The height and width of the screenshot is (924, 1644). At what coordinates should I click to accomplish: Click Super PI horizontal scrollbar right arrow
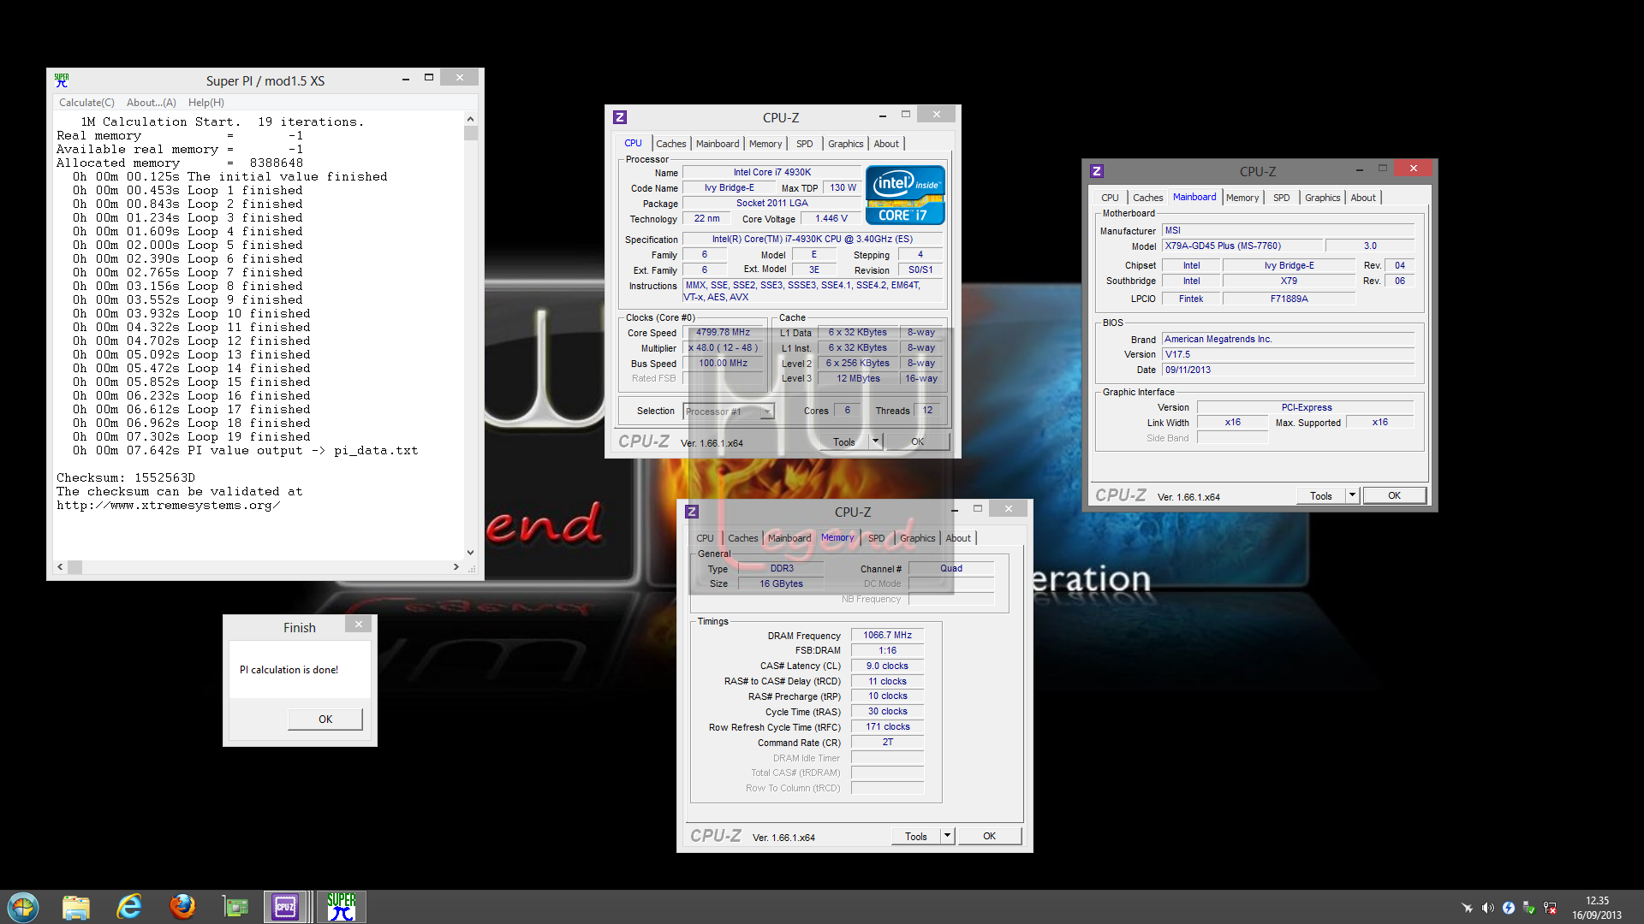[x=456, y=567]
